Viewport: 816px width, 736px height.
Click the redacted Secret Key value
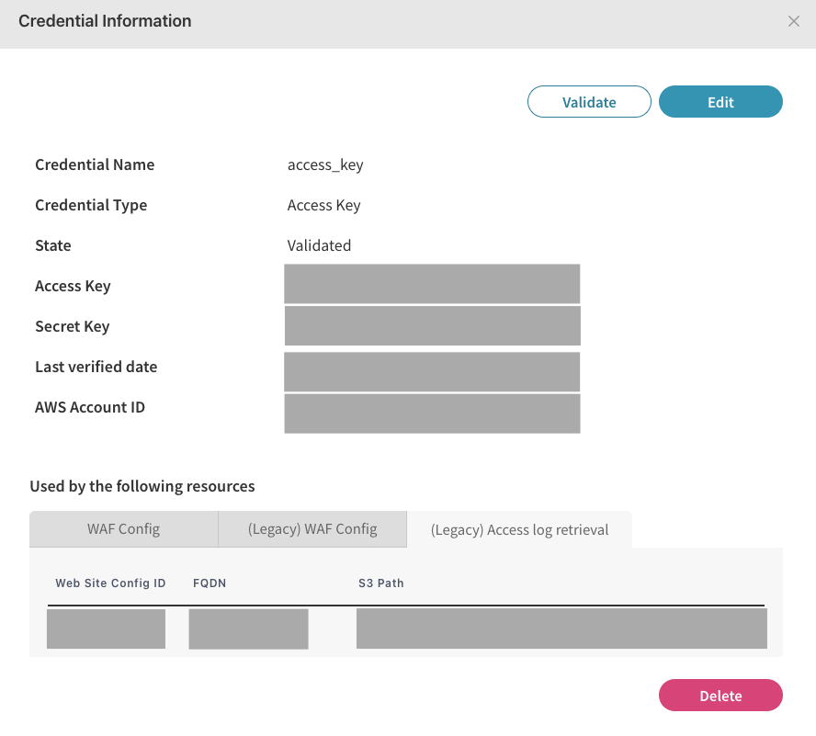[432, 325]
